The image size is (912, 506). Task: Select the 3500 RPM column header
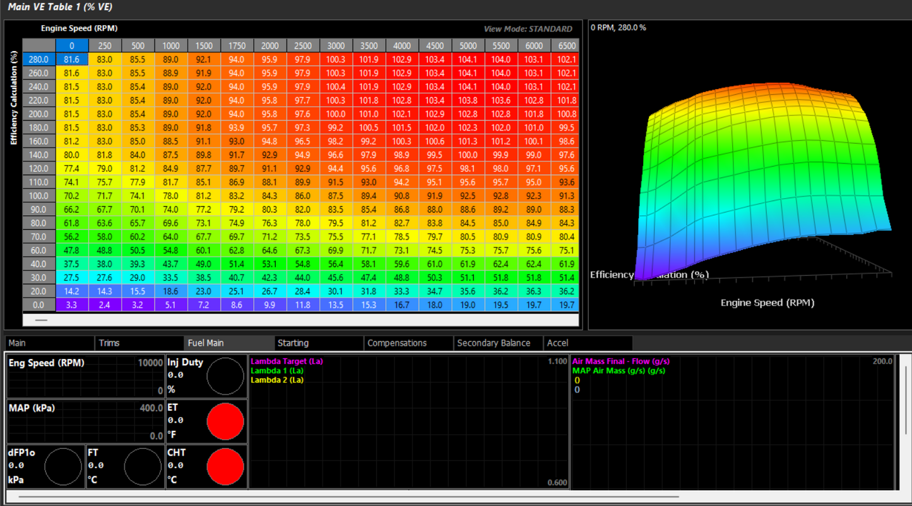point(369,46)
